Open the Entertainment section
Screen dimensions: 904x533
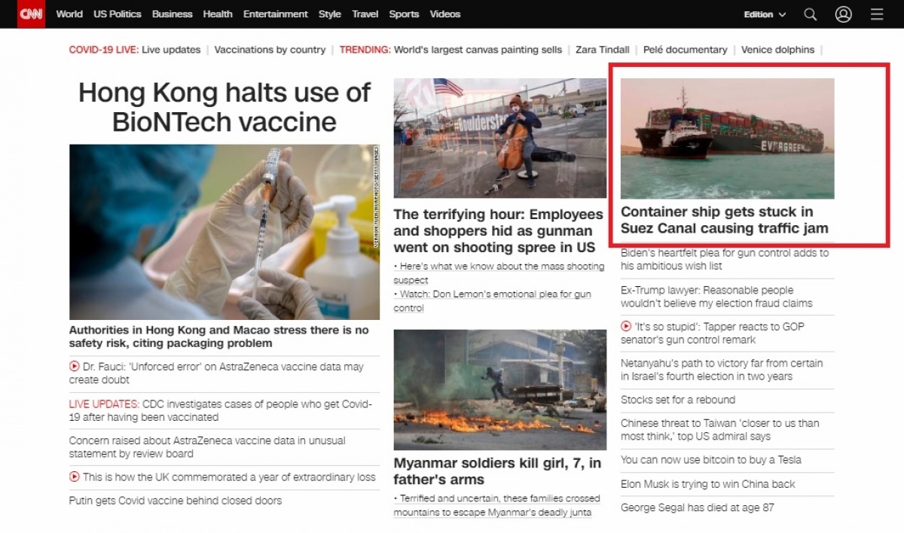coord(276,14)
